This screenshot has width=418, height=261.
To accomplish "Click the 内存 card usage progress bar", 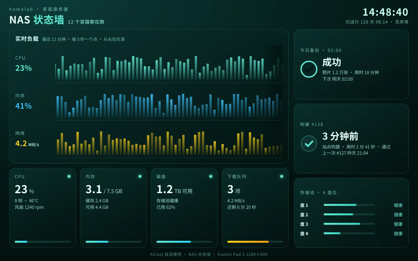I will tap(113, 242).
